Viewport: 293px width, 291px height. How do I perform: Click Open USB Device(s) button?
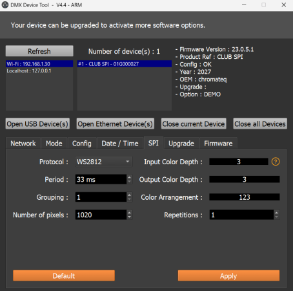pyautogui.click(x=37, y=124)
